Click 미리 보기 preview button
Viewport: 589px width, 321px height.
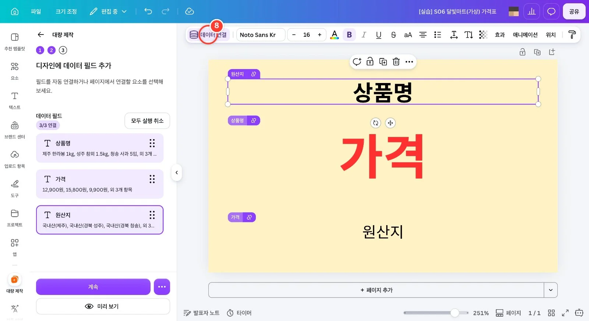(x=103, y=306)
